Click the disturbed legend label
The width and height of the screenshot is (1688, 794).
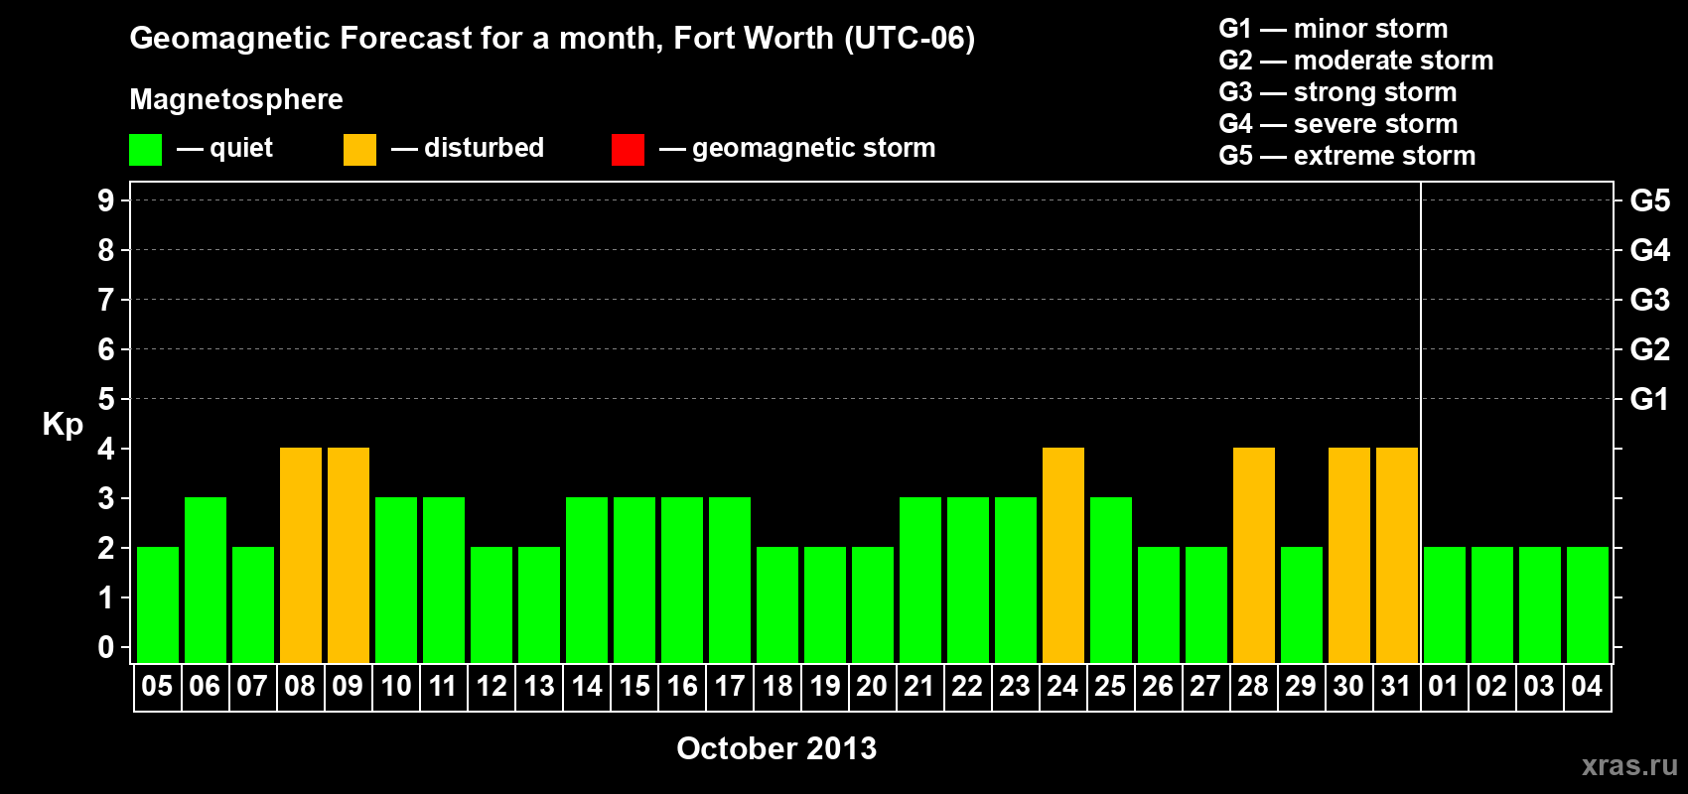click(484, 148)
